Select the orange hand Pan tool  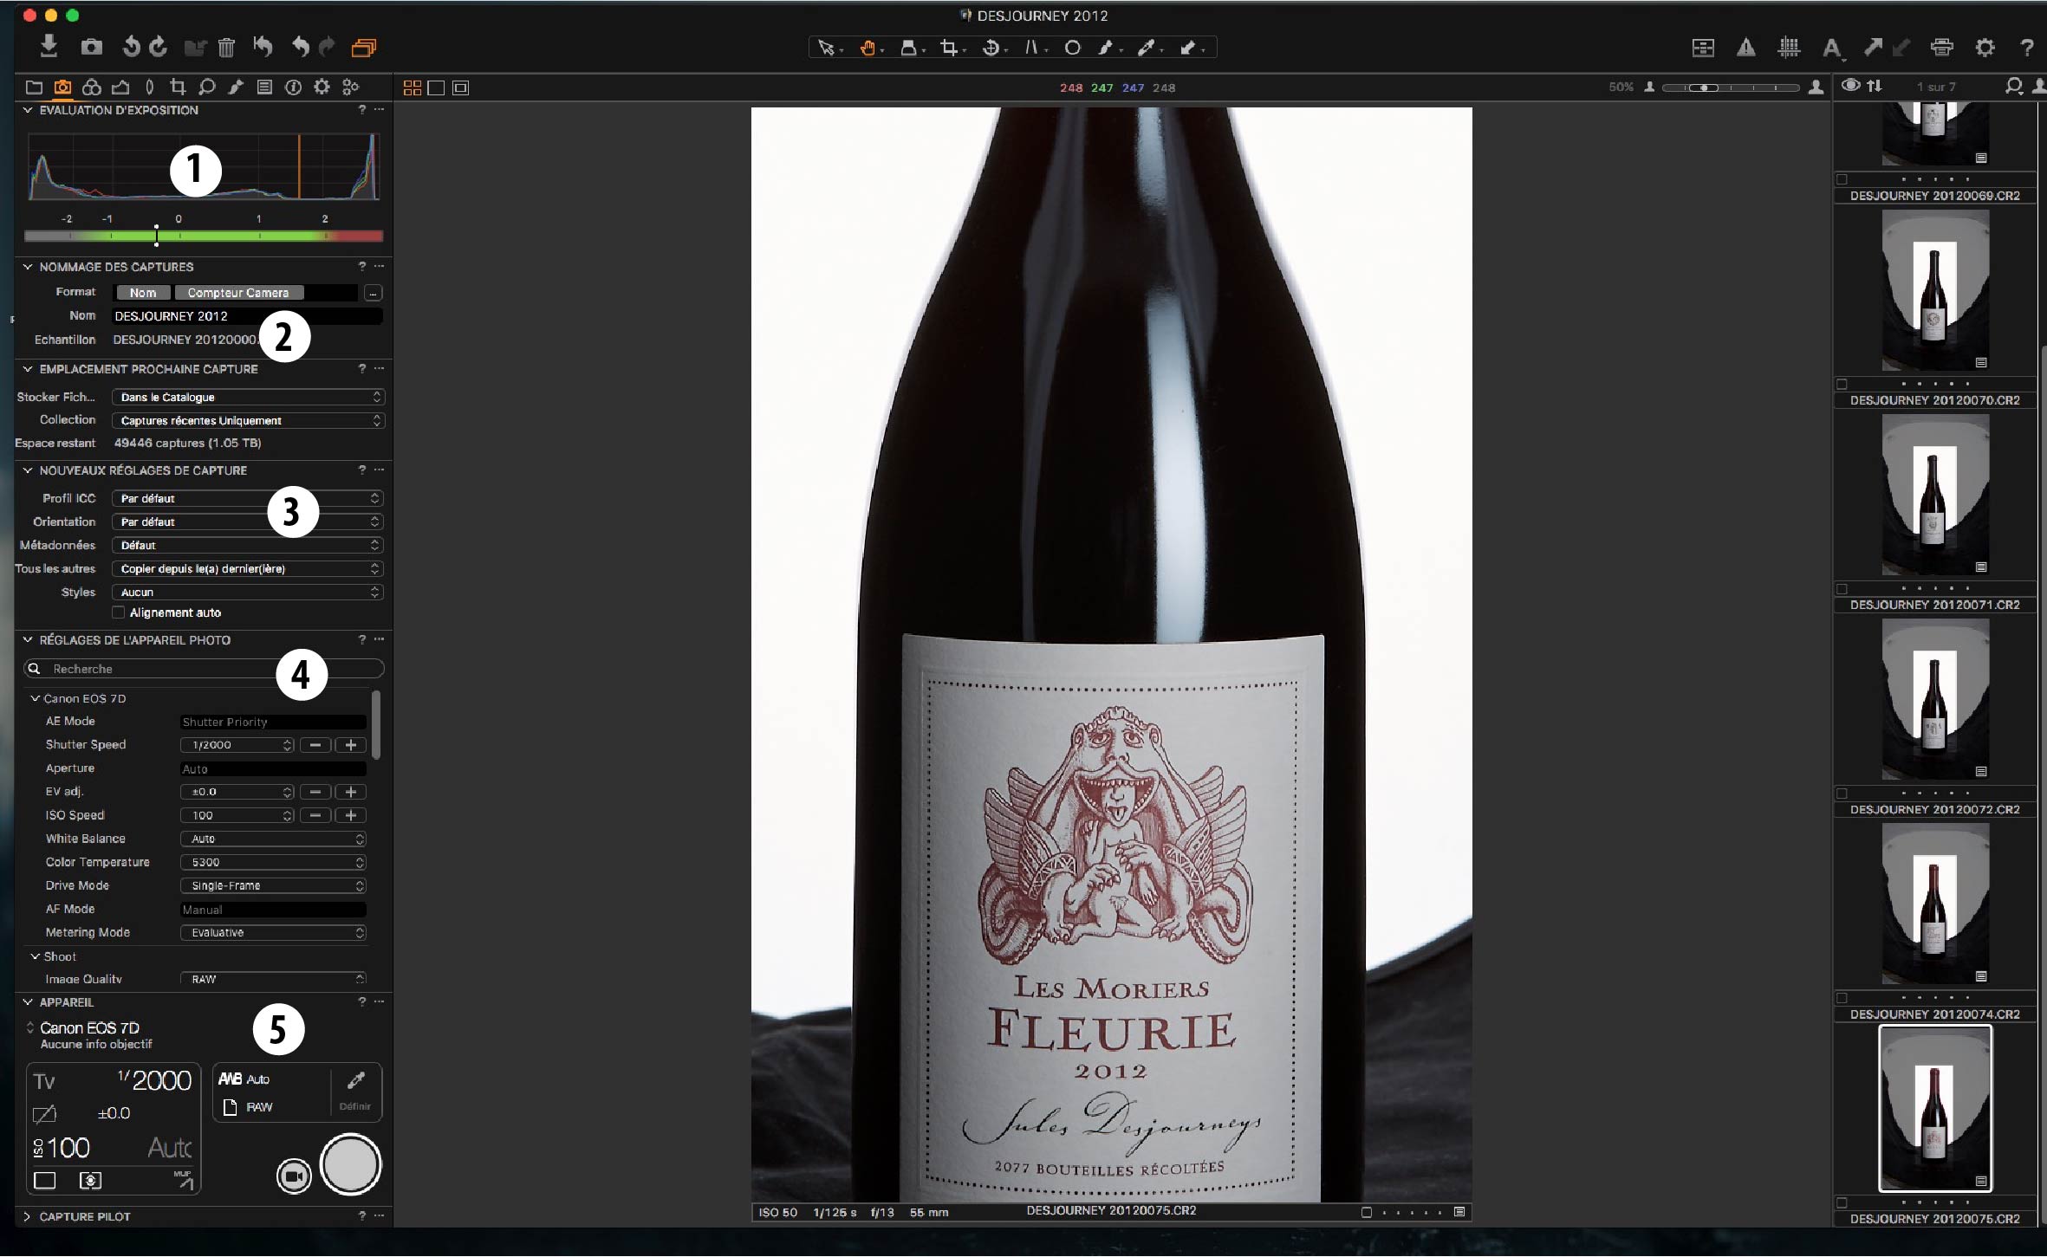coord(868,49)
